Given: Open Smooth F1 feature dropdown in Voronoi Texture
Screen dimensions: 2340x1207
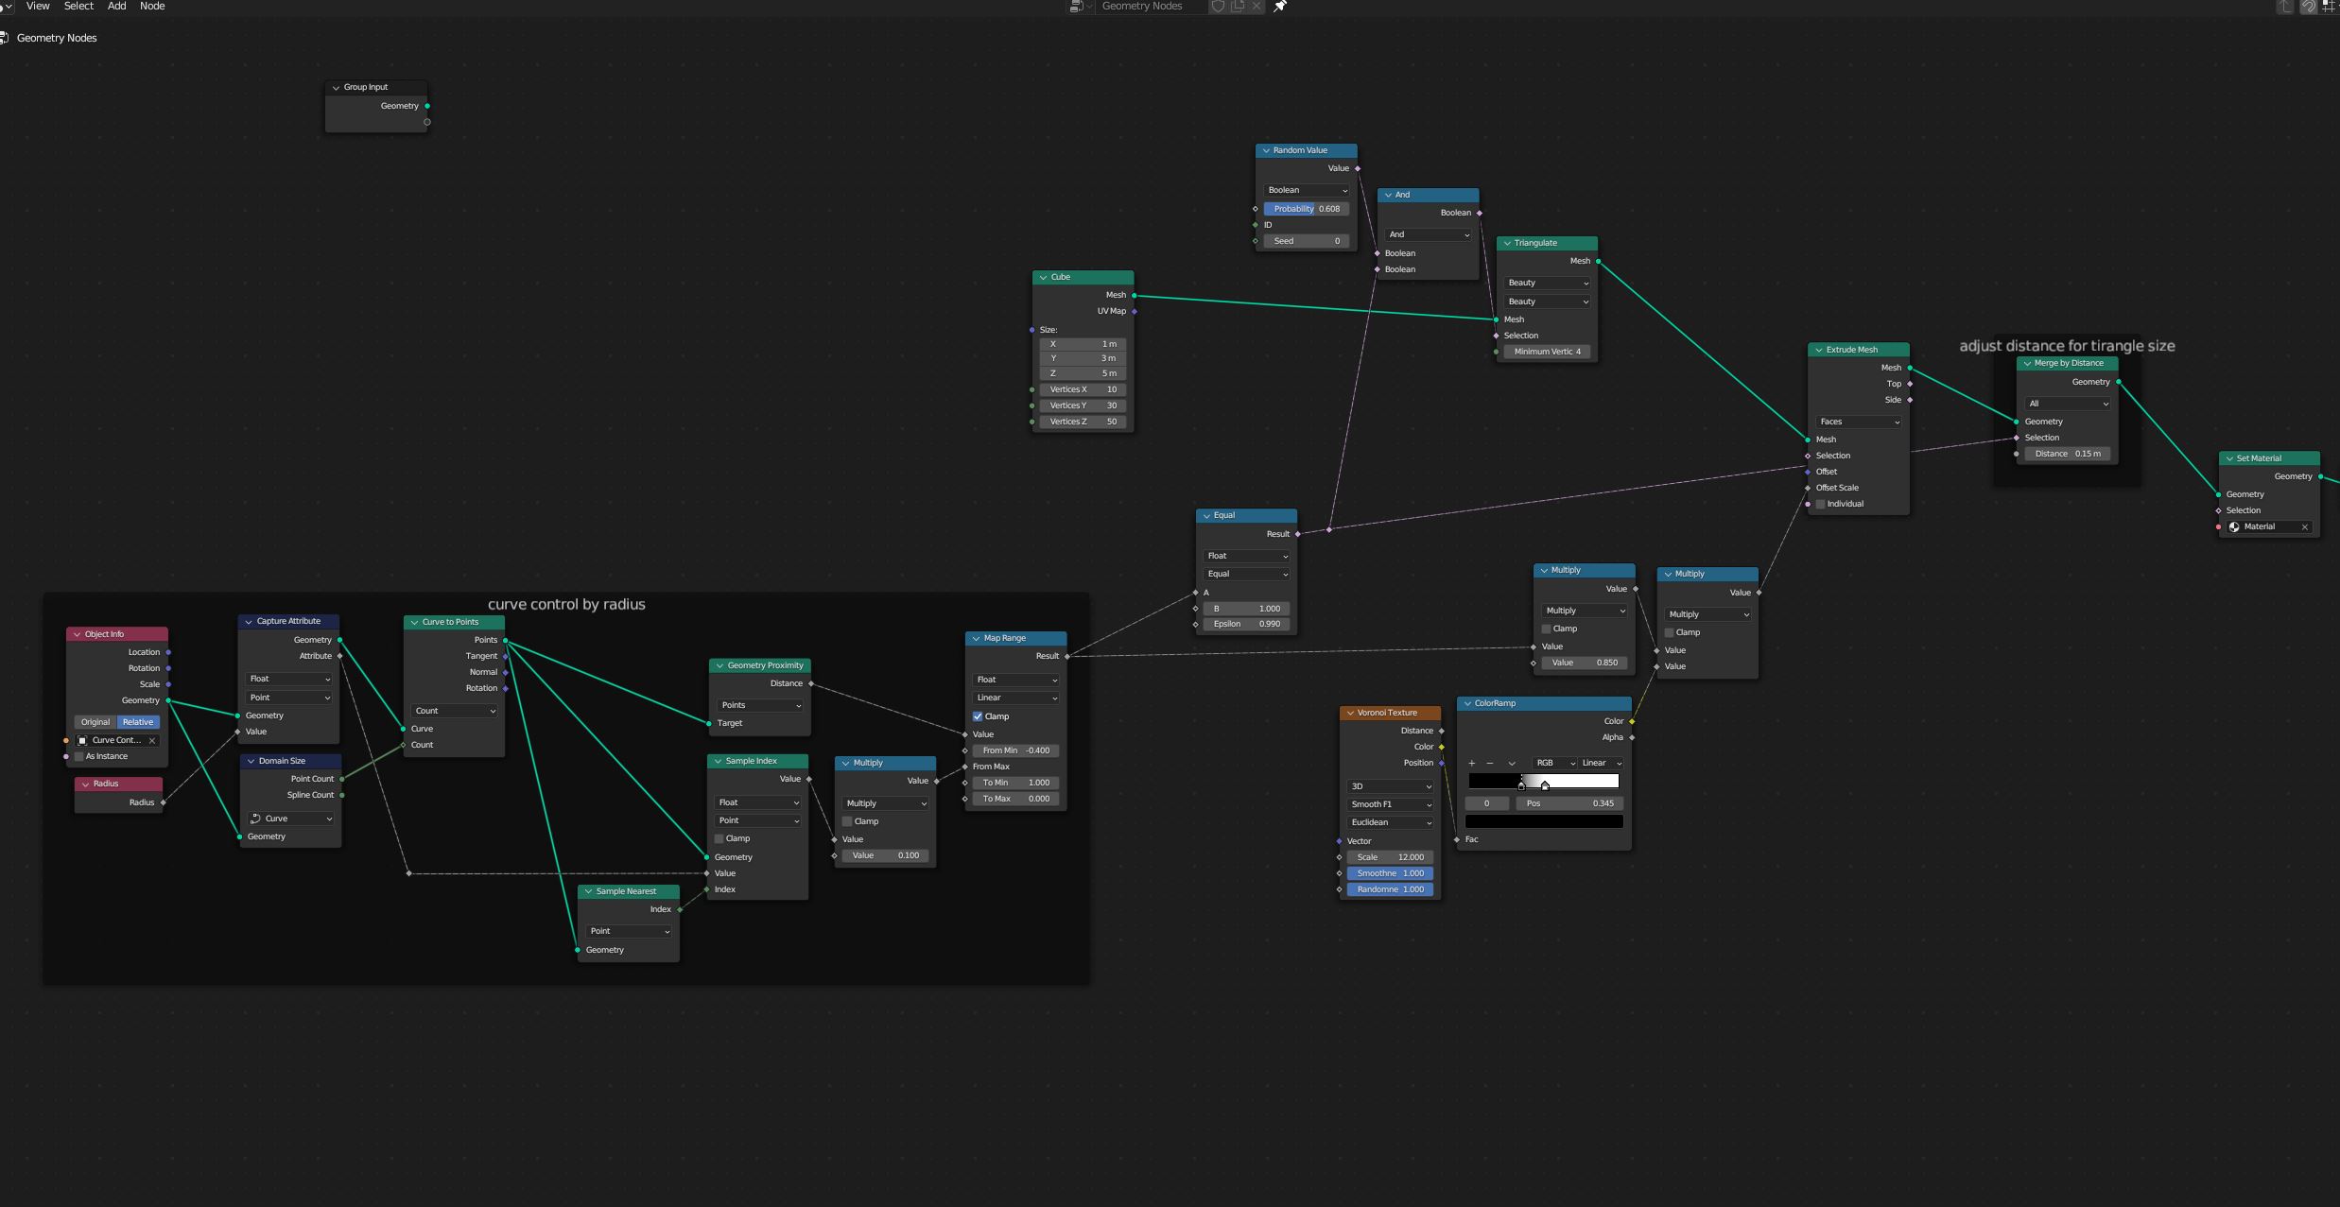Looking at the screenshot, I should [x=1390, y=804].
